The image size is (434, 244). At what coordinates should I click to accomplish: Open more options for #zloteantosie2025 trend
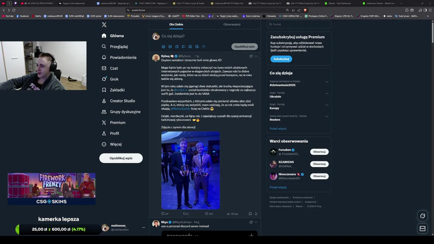point(327,82)
